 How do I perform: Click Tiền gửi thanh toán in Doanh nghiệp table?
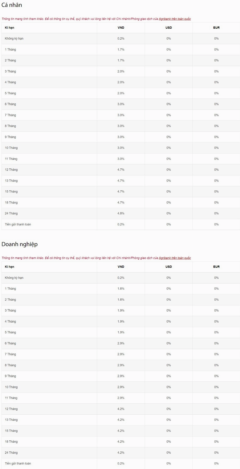click(18, 463)
